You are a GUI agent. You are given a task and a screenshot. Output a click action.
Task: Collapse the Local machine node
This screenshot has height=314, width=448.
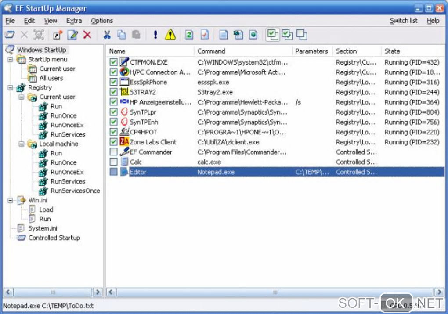coord(22,144)
